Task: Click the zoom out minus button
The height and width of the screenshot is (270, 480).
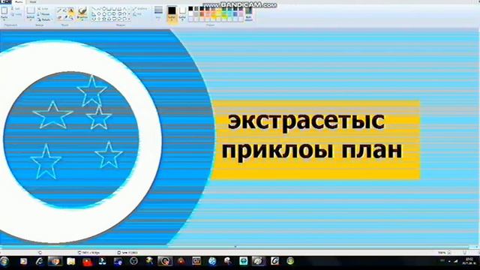Action: coord(449,252)
